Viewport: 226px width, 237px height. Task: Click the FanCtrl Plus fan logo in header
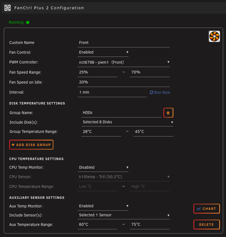(x=8, y=8)
